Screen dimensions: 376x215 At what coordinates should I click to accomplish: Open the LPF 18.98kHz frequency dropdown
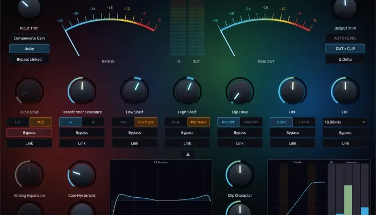[x=345, y=122]
